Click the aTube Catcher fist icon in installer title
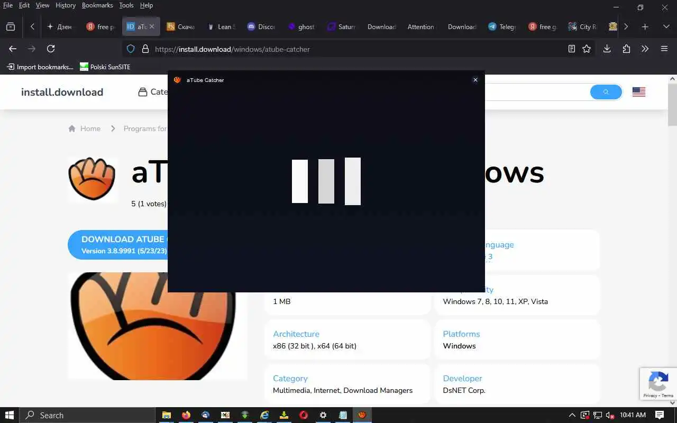677x423 pixels. coord(177,80)
